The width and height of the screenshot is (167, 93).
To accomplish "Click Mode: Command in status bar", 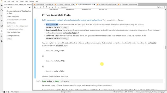I will click(118, 92).
